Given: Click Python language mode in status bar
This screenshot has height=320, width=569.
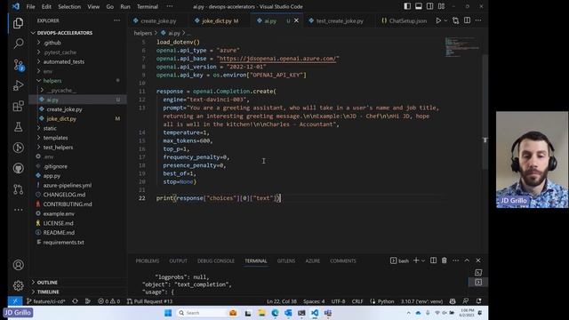Looking at the screenshot, I should point(385,301).
